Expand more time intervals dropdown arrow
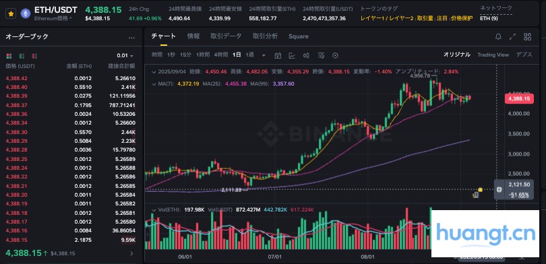The image size is (546, 264). pyautogui.click(x=264, y=55)
